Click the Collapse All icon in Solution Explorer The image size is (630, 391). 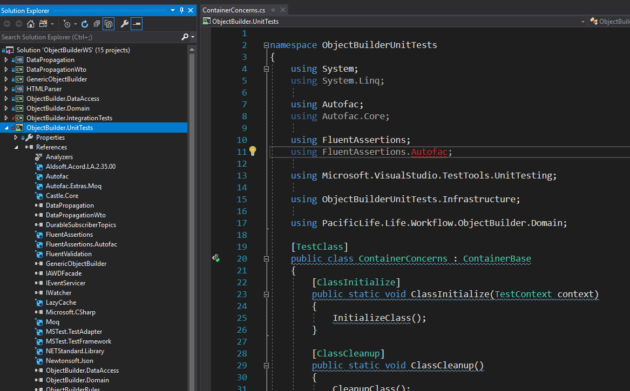click(97, 24)
